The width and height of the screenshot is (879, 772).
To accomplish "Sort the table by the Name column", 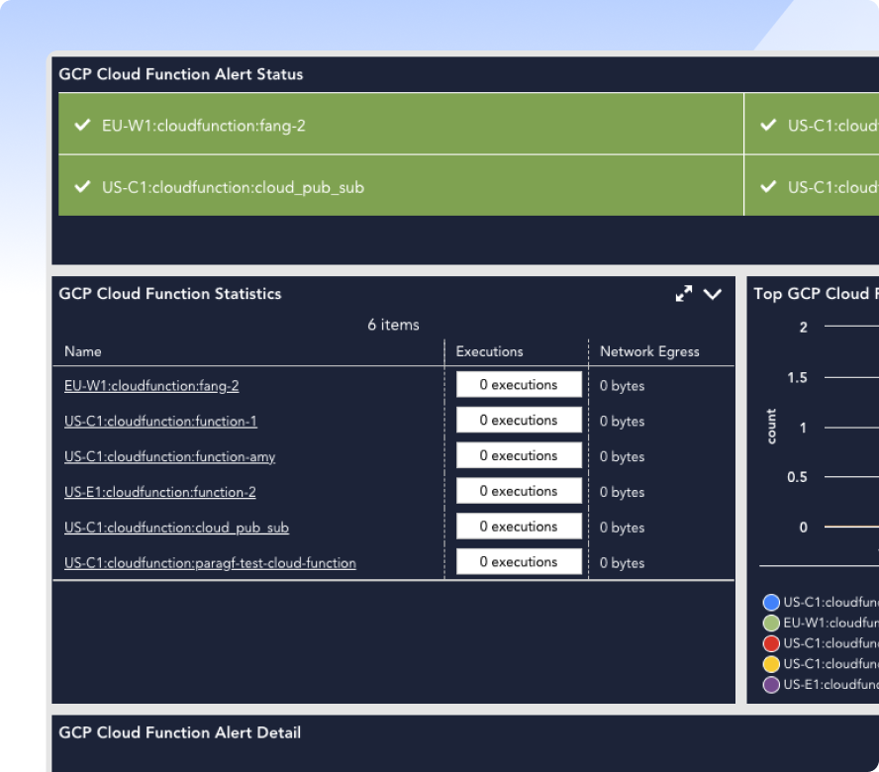I will point(83,351).
